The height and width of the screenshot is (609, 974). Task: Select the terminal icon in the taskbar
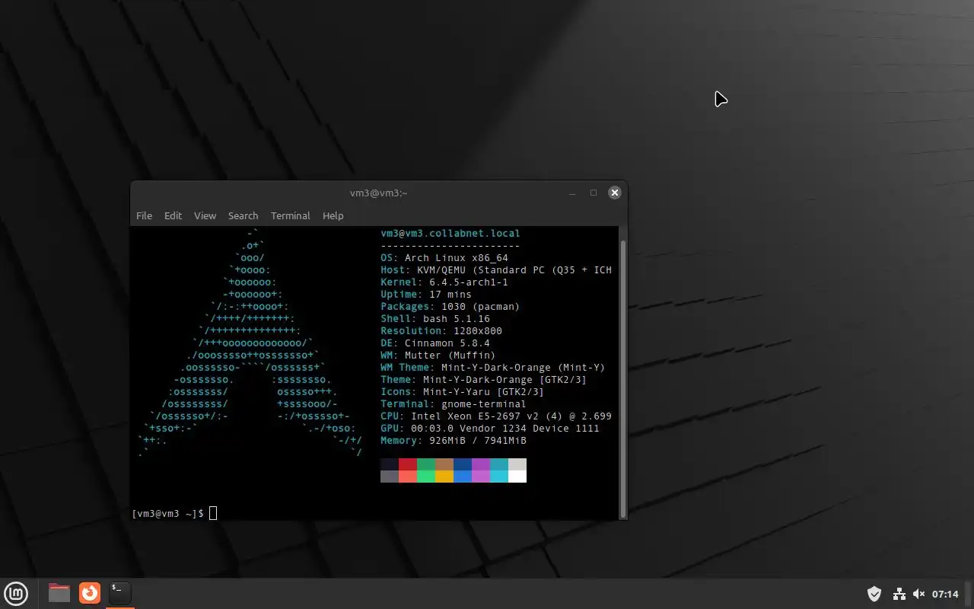119,592
